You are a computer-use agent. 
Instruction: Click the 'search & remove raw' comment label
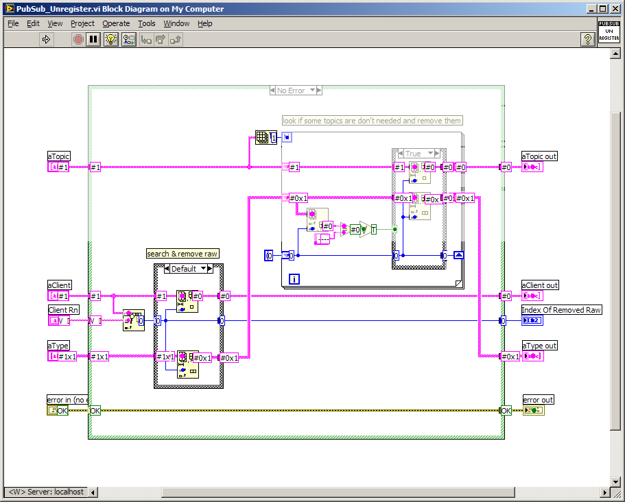(x=182, y=254)
